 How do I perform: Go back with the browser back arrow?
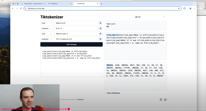(x=13, y=8)
